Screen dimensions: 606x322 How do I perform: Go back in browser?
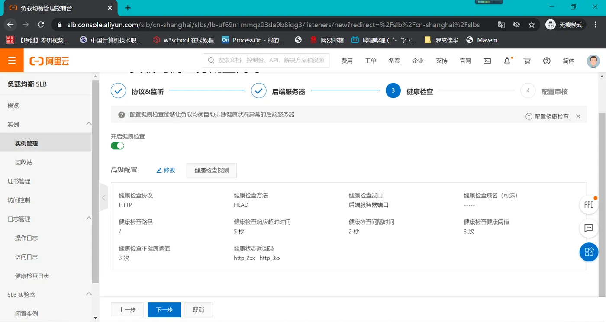click(x=10, y=25)
